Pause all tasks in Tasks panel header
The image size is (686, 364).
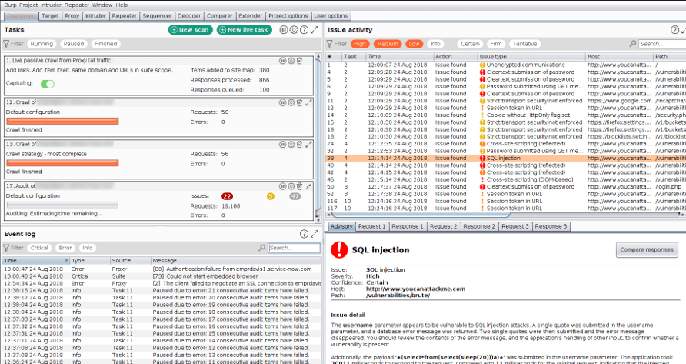(x=284, y=30)
